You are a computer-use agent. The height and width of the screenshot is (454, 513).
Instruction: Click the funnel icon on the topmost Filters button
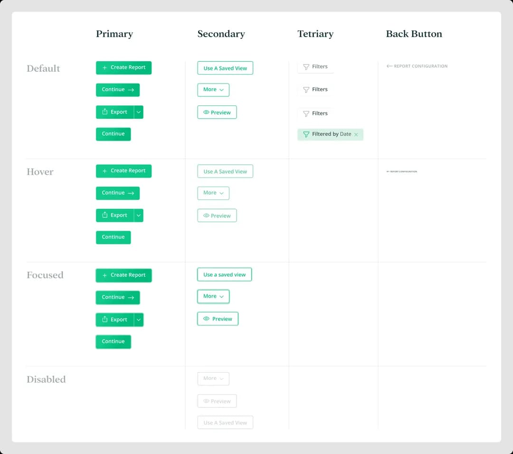click(x=306, y=67)
